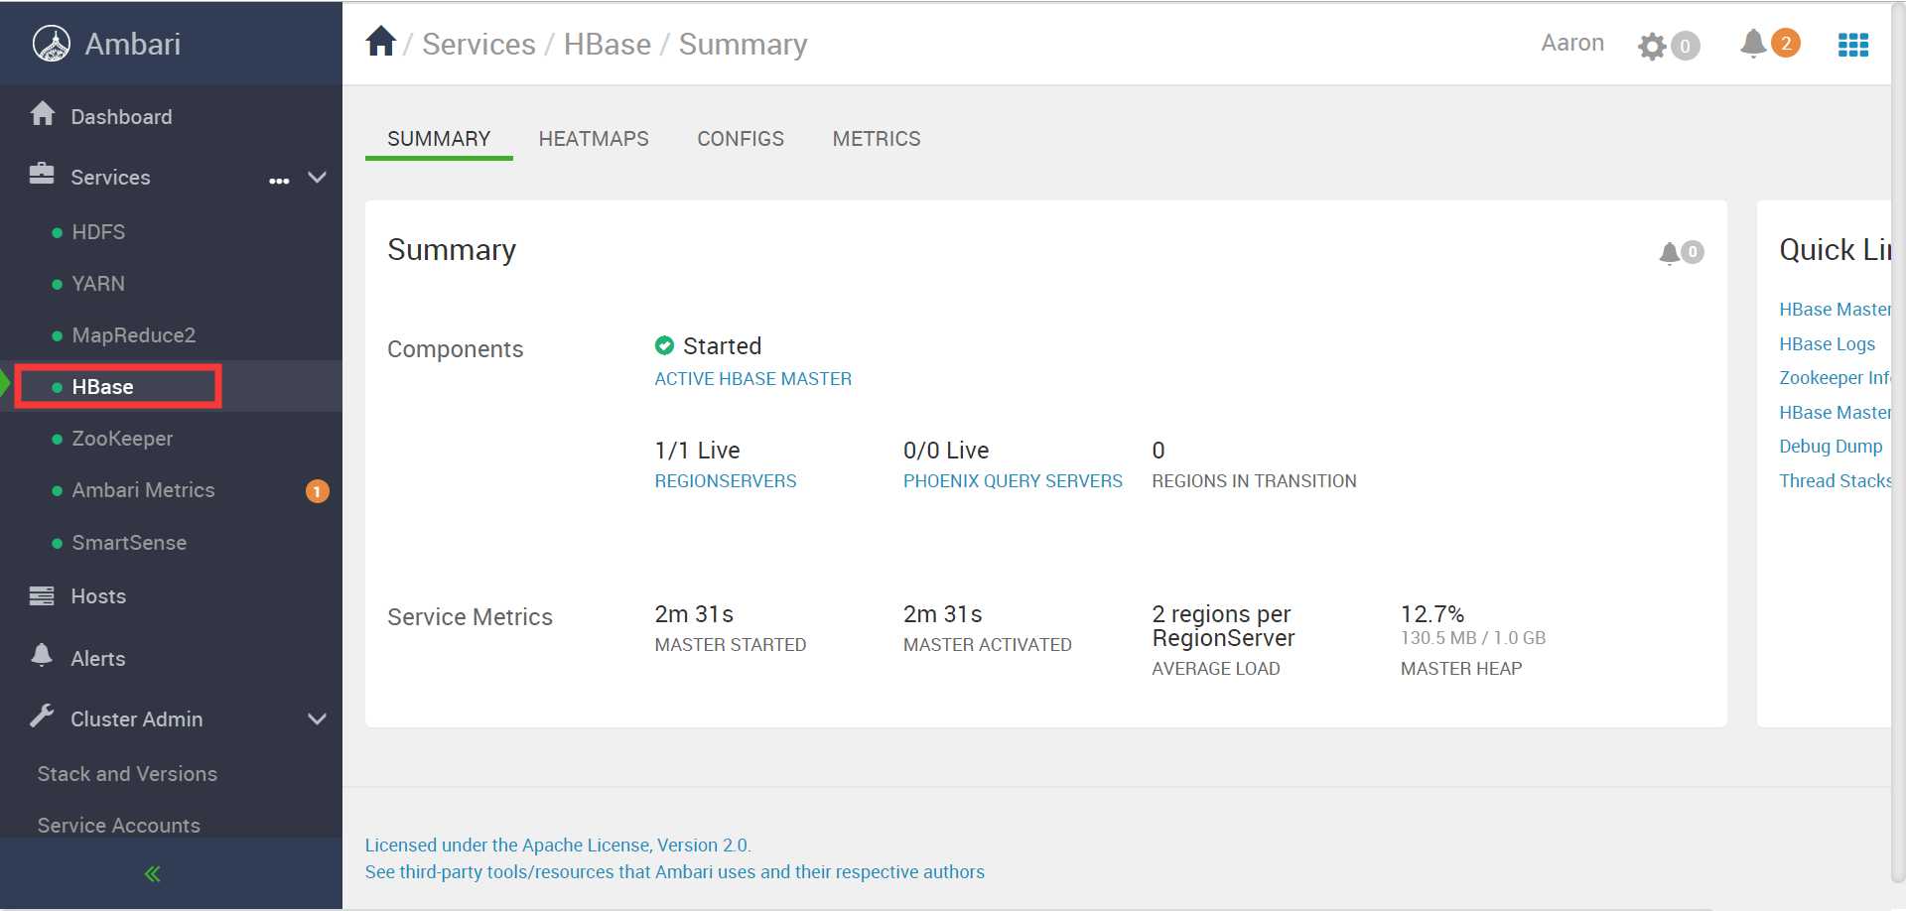1906x911 pixels.
Task: Click the Ambari logo icon
Action: click(52, 44)
